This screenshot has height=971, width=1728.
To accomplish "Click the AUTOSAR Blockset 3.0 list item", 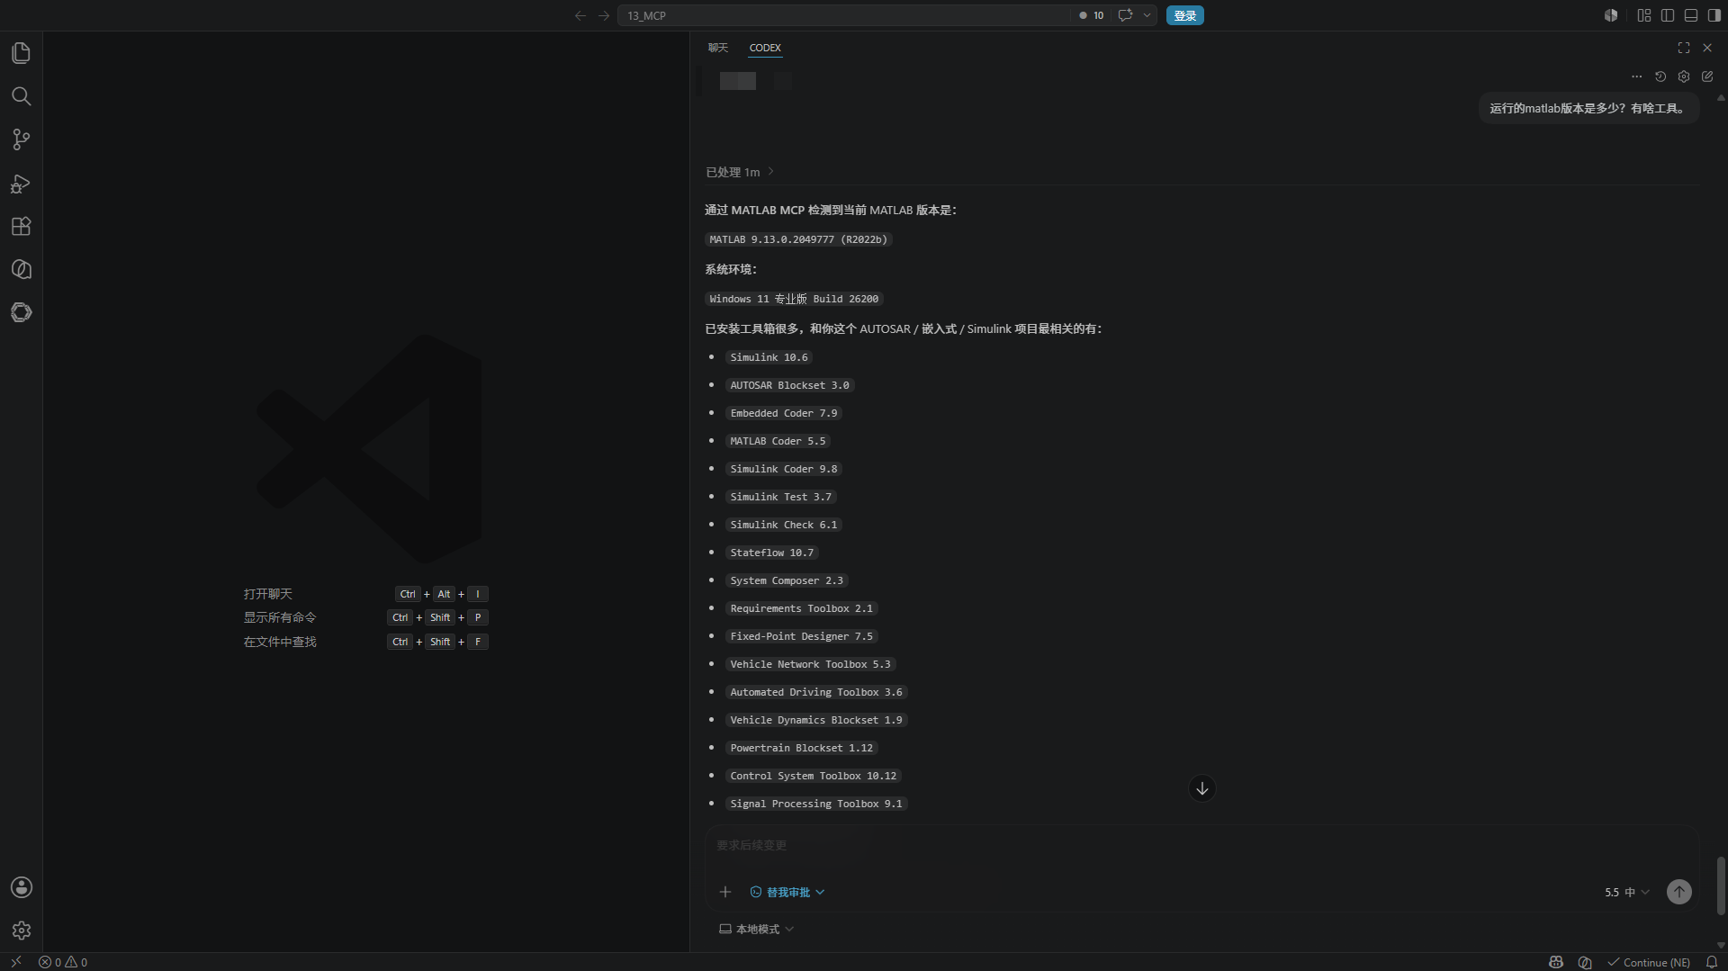I will pos(789,385).
